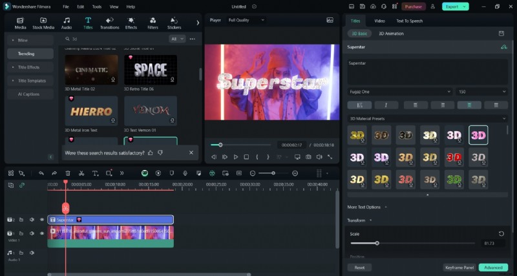Viewport: 517px width, 276px height.
Task: Take a snapshot with the camera icon
Action: click(x=308, y=157)
